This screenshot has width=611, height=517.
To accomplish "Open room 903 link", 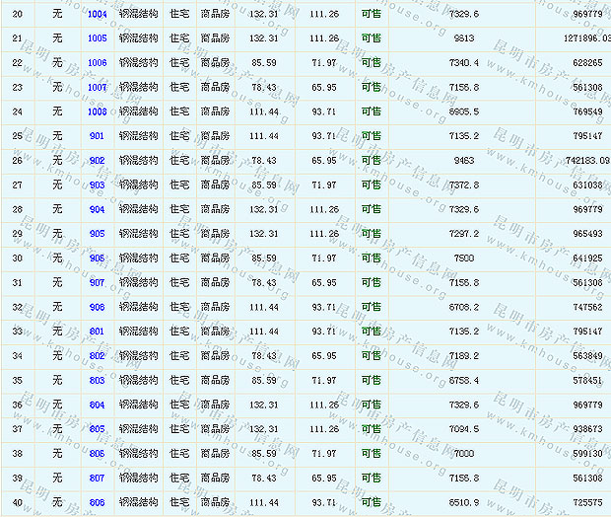I will (97, 185).
